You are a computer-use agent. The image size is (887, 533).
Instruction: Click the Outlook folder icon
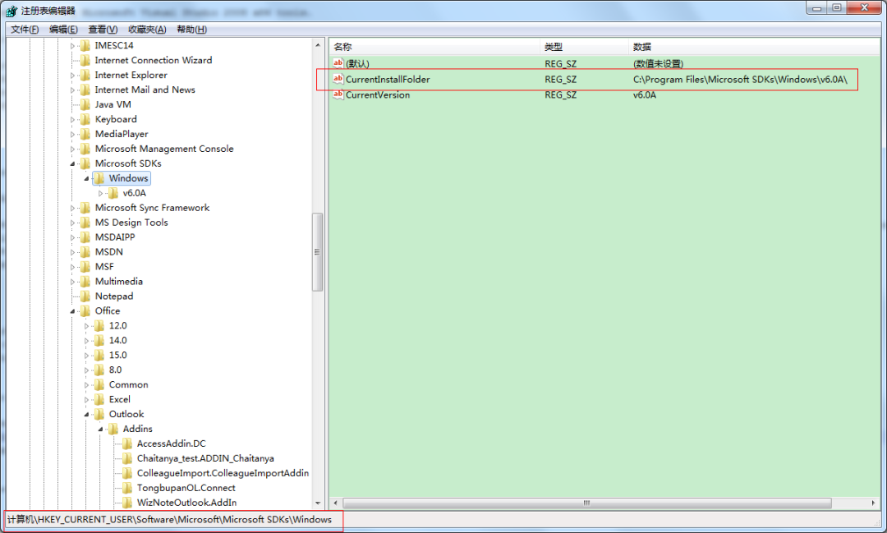(x=99, y=414)
